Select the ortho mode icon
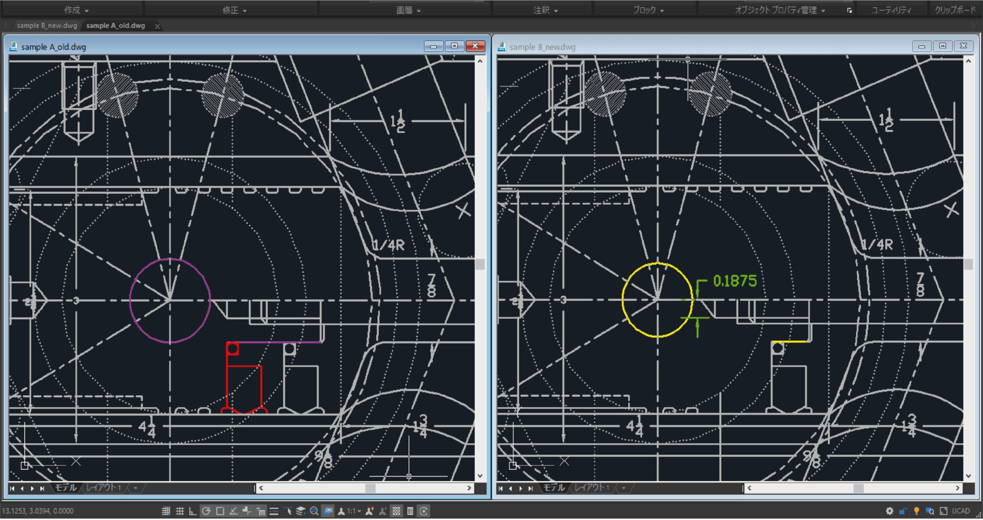The width and height of the screenshot is (983, 520). (194, 511)
